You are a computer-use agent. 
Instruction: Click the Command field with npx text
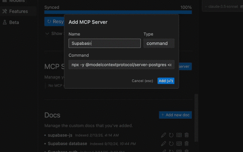pyautogui.click(x=121, y=65)
